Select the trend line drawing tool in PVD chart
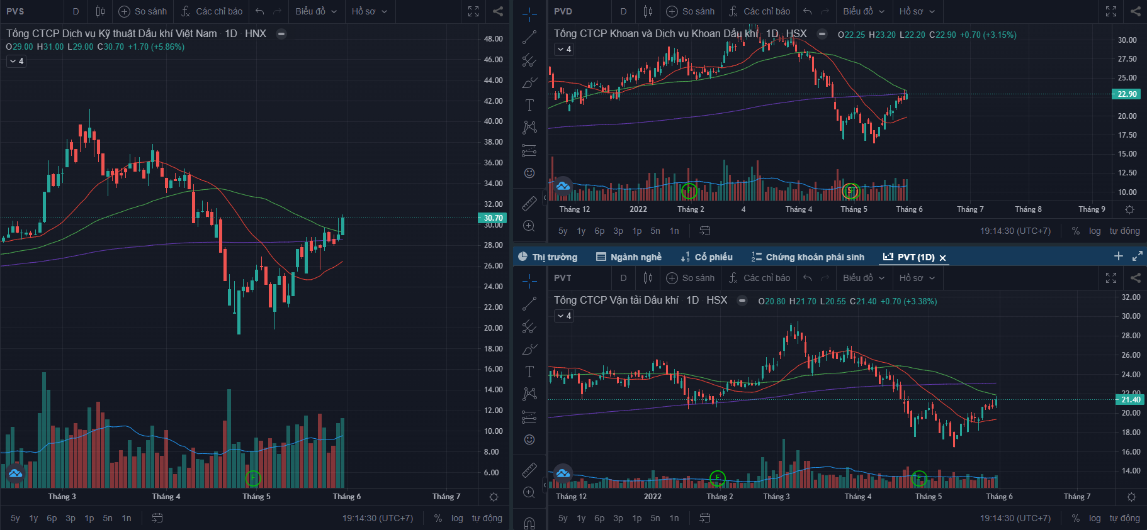This screenshot has height=530, width=1147. coord(529,37)
